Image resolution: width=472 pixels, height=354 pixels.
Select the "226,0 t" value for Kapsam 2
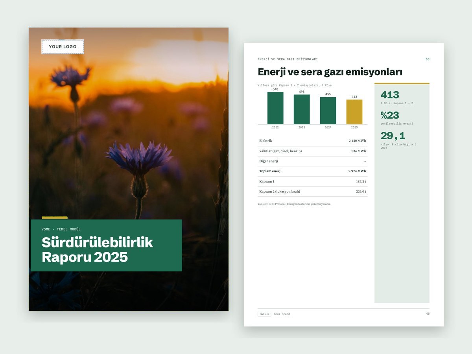point(361,192)
